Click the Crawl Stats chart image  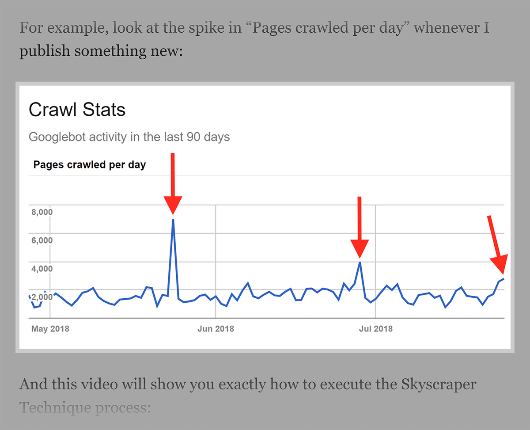coord(265,217)
